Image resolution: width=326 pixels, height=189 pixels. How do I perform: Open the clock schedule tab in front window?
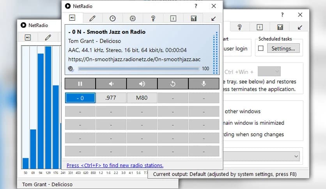[112, 18]
